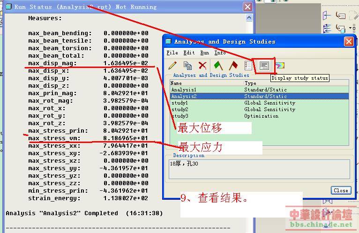The height and width of the screenshot is (233, 359).
Task: Click the Copy study icon
Action: [x=187, y=66]
